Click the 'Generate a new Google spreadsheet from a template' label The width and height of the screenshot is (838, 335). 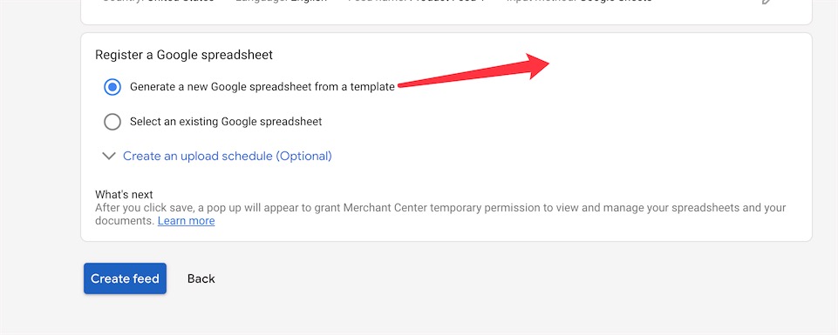(262, 87)
